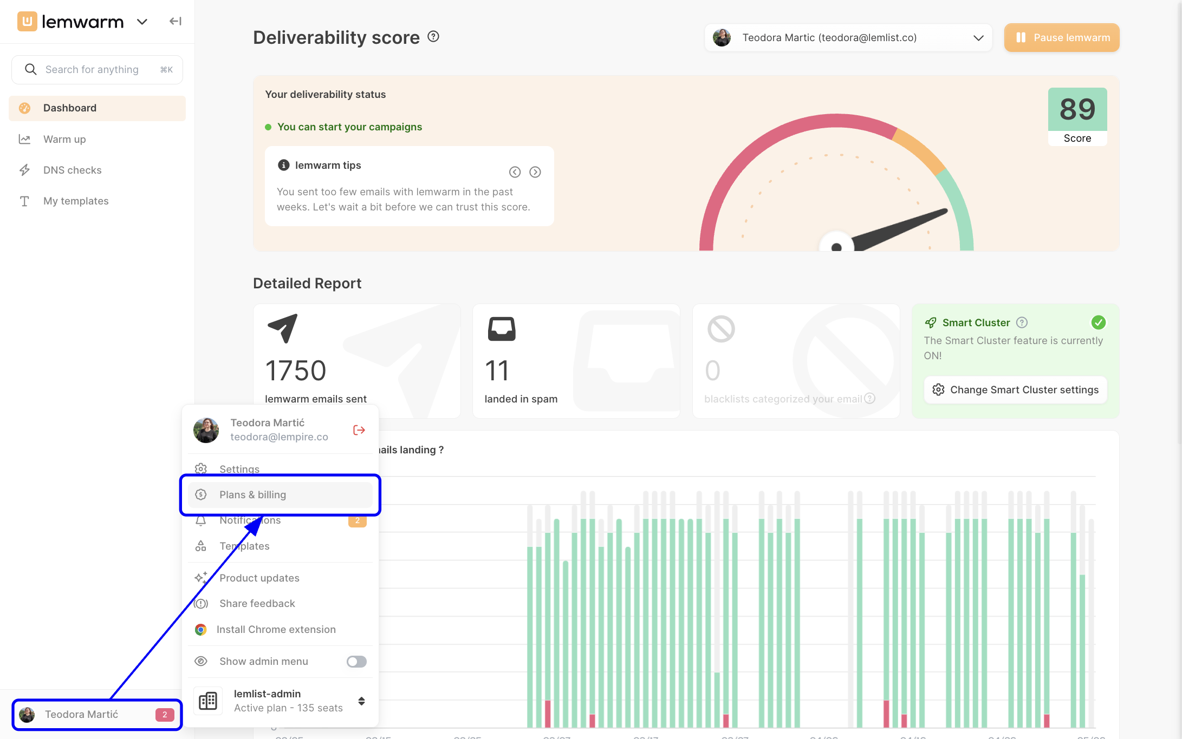The height and width of the screenshot is (739, 1182).
Task: Toggle the Show admin menu switch
Action: [x=356, y=661]
